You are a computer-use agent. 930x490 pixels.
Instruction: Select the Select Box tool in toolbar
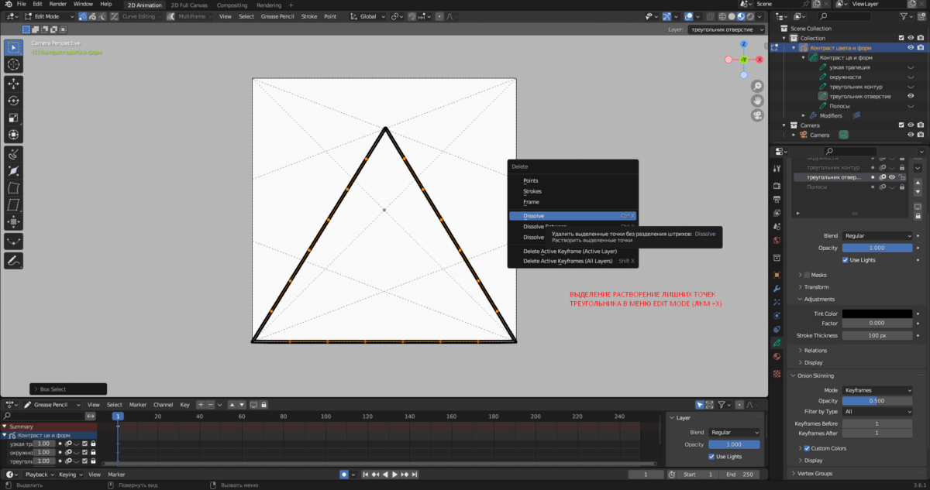coord(14,47)
